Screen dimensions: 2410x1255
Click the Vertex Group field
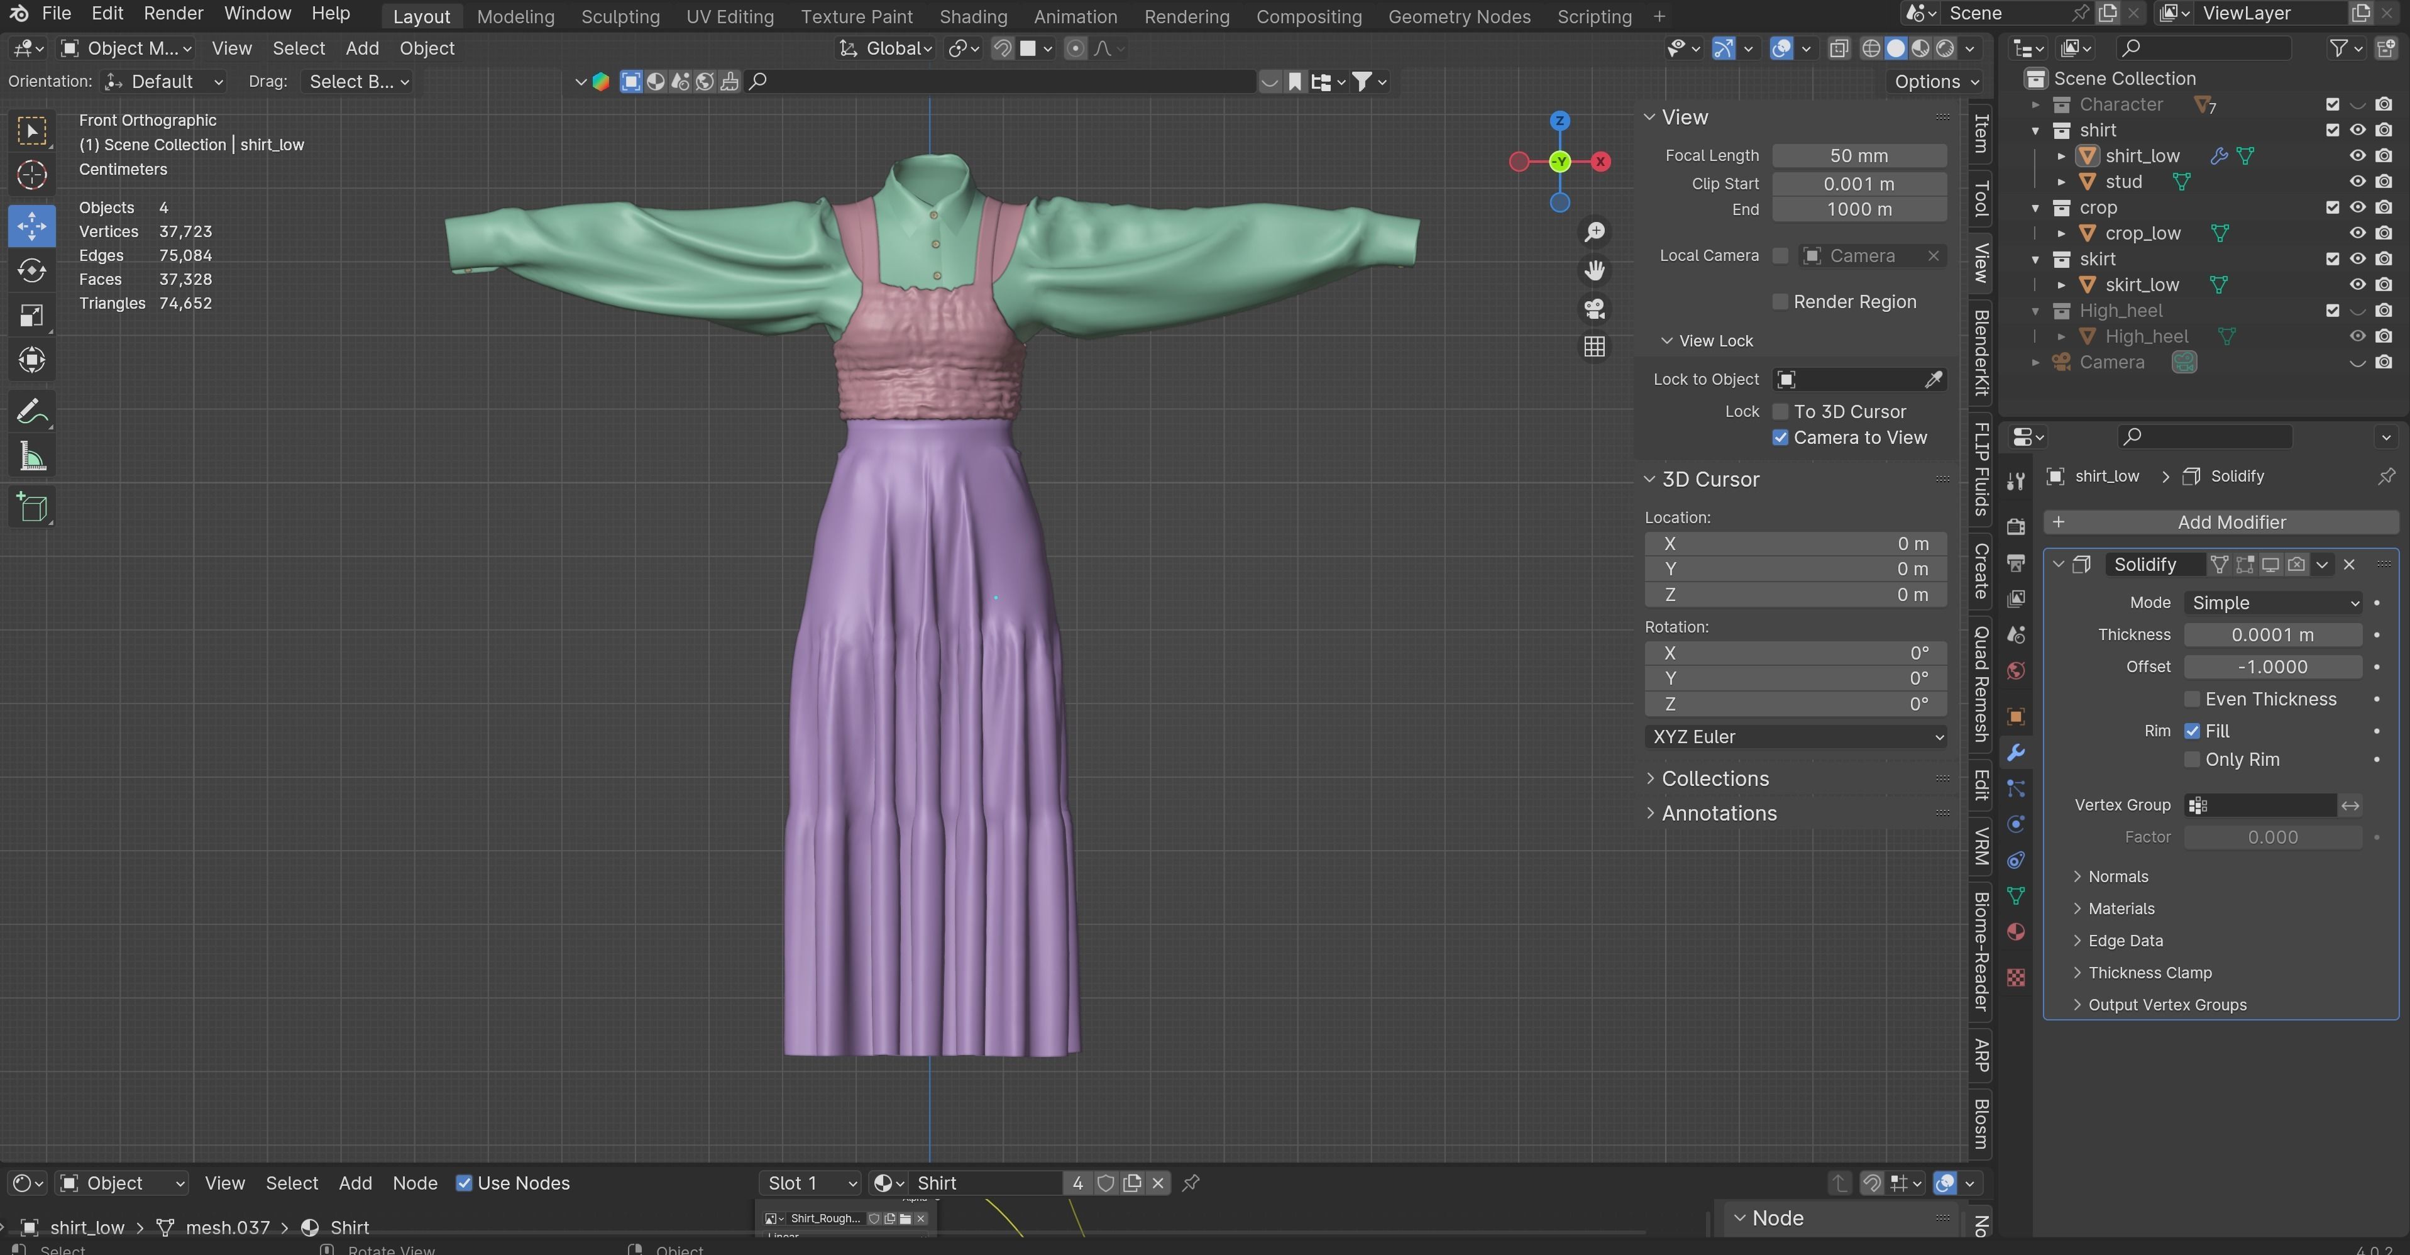point(2259,805)
